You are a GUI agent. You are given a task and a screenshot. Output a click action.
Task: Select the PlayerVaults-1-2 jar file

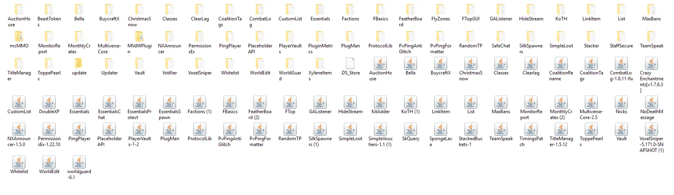(139, 135)
